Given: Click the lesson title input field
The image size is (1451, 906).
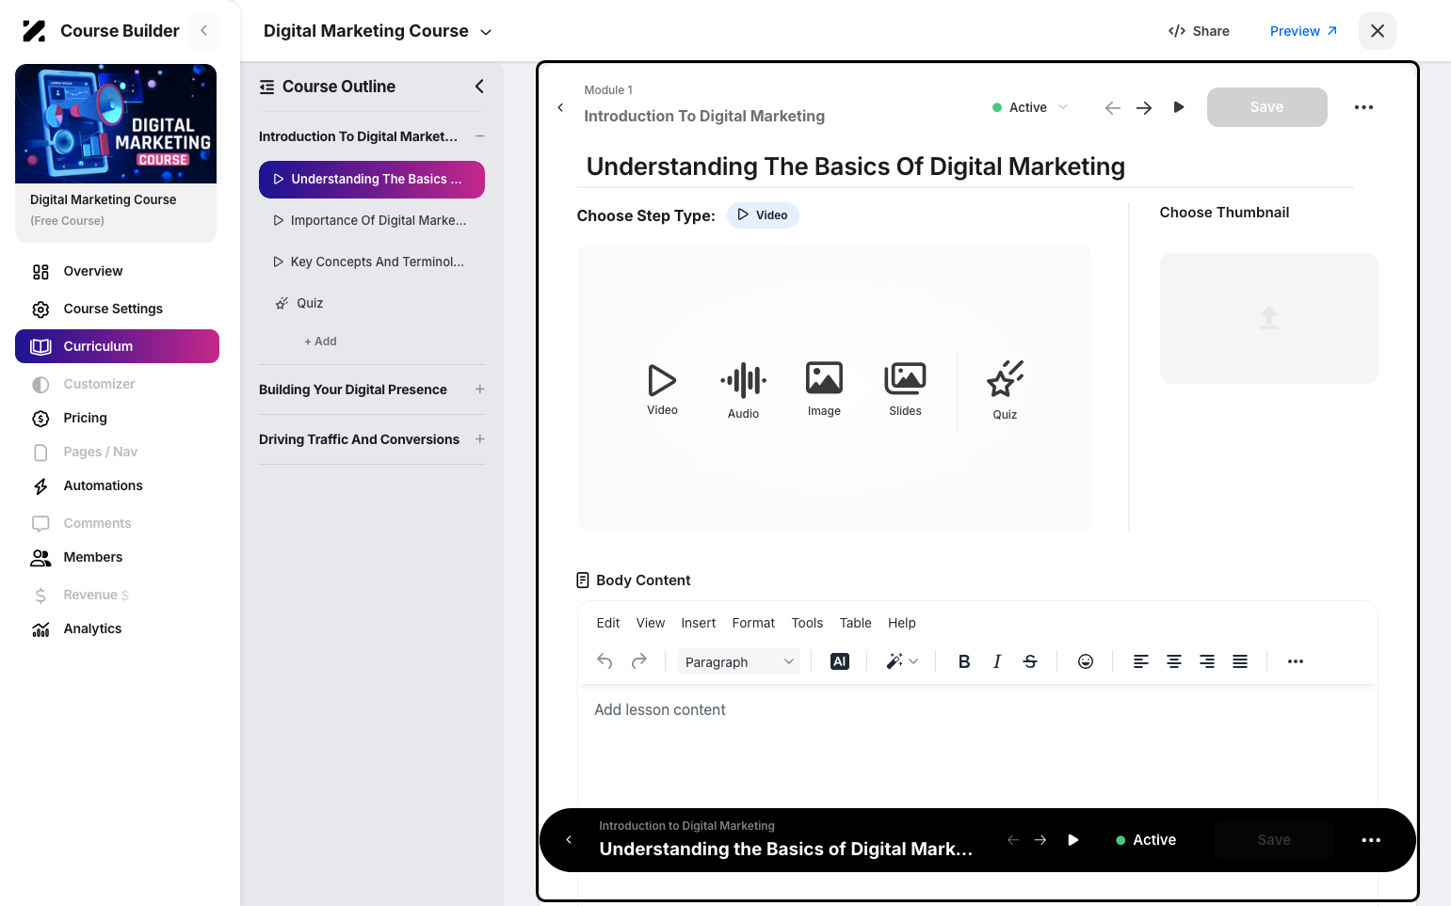Looking at the screenshot, I should click(965, 167).
